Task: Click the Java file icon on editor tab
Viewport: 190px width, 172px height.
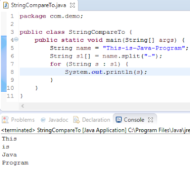Action: pos(6,5)
